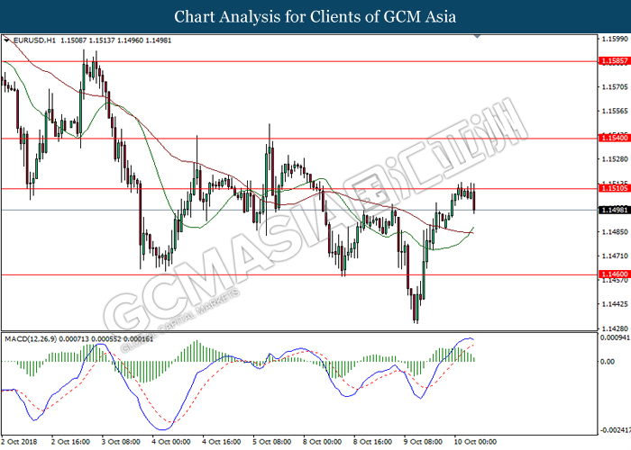This screenshot has height=450, width=631.
Task: Click the 2 Oct 2018 date label
Action: (x=19, y=442)
